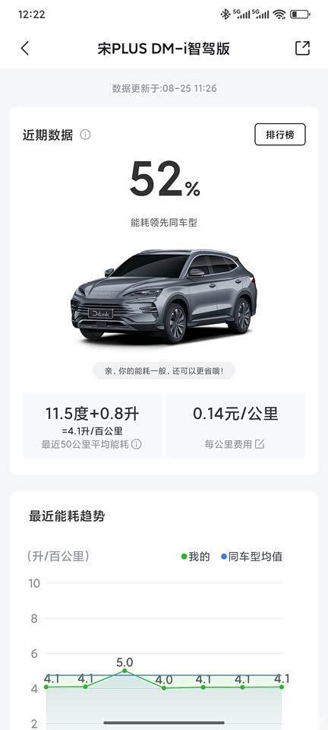This screenshot has height=730, width=328.
Task: Tap the 0.14元/公里 cost card
Action: pos(235,426)
